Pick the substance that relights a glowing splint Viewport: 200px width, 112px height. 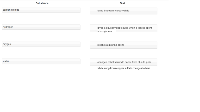click(41, 44)
